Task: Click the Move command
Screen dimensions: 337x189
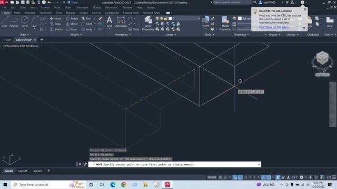Action: coord(56,18)
